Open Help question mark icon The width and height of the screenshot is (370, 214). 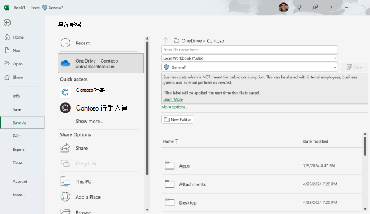point(331,8)
